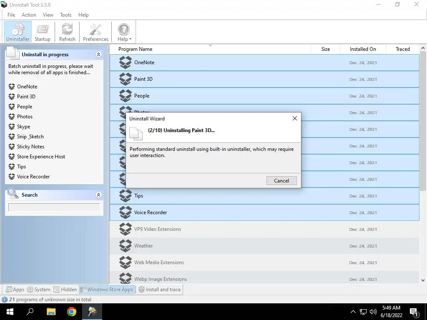This screenshot has width=427, height=320.
Task: Click Tips icon in sidebar queue
Action: point(11,167)
